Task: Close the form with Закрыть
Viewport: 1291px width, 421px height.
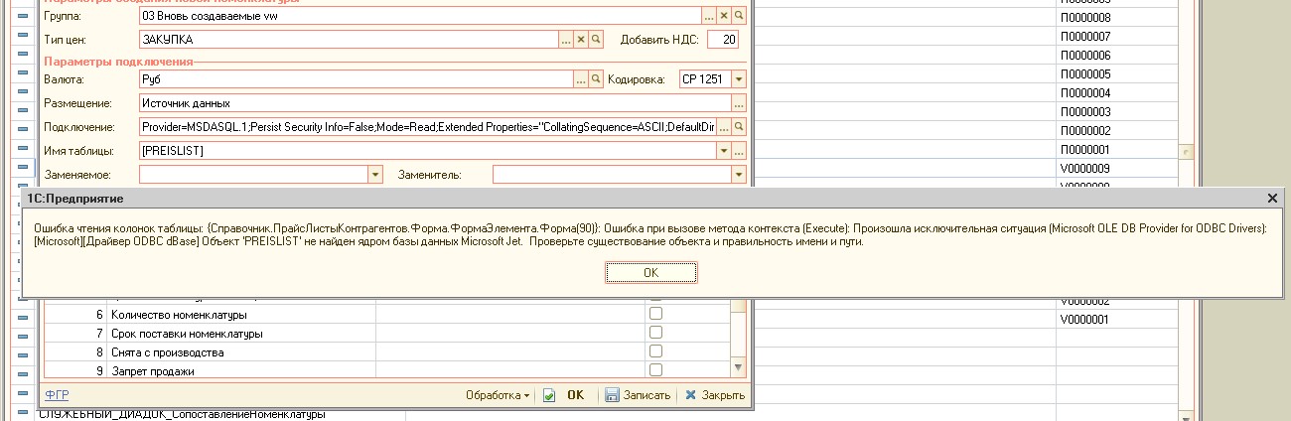Action: (714, 395)
